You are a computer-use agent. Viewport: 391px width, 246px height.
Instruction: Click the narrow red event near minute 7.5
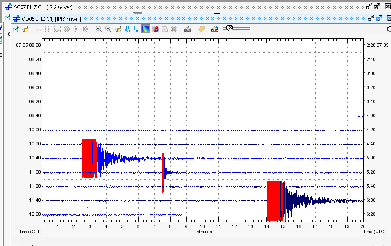point(162,173)
